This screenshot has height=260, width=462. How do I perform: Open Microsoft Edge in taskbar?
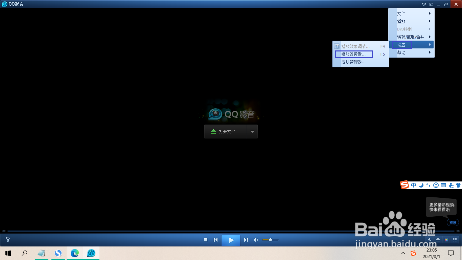pyautogui.click(x=74, y=253)
